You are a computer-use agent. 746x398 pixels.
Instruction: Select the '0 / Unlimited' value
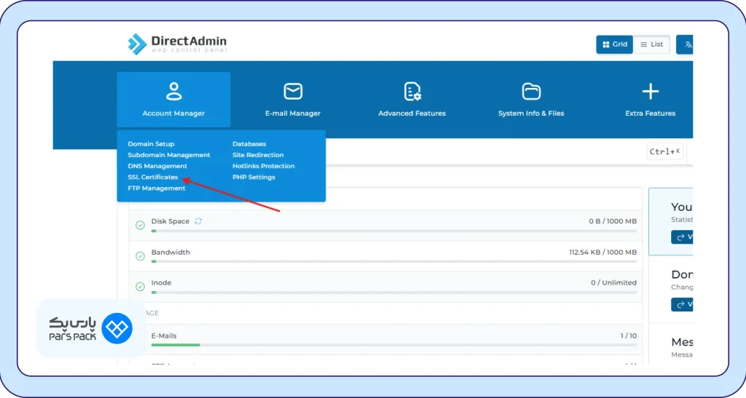(x=613, y=282)
